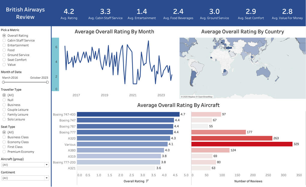
Task: Click the 3.0 Avg. Ground Service KPI
Action: pyautogui.click(x=214, y=14)
